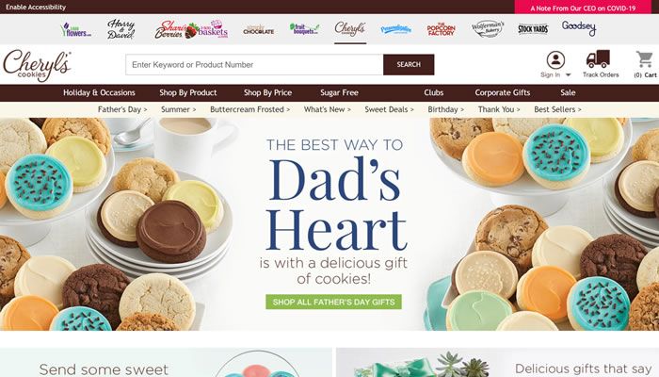Viewport: 659px width, 377px height.
Task: Go to The Popcorn Factory logo
Action: [441, 29]
